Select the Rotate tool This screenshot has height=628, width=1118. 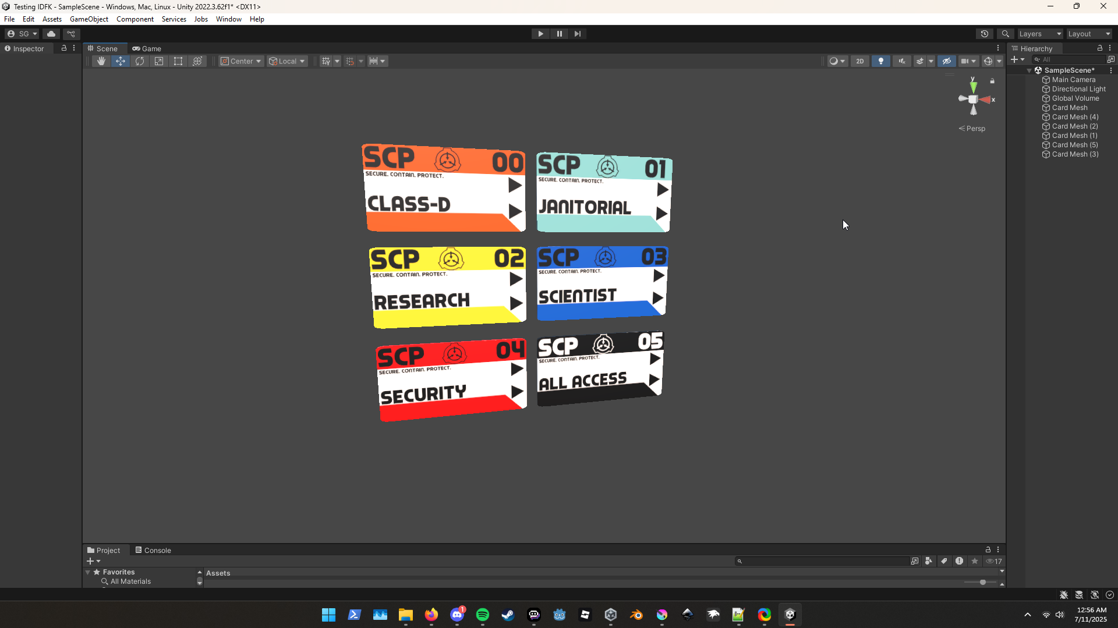pyautogui.click(x=140, y=61)
